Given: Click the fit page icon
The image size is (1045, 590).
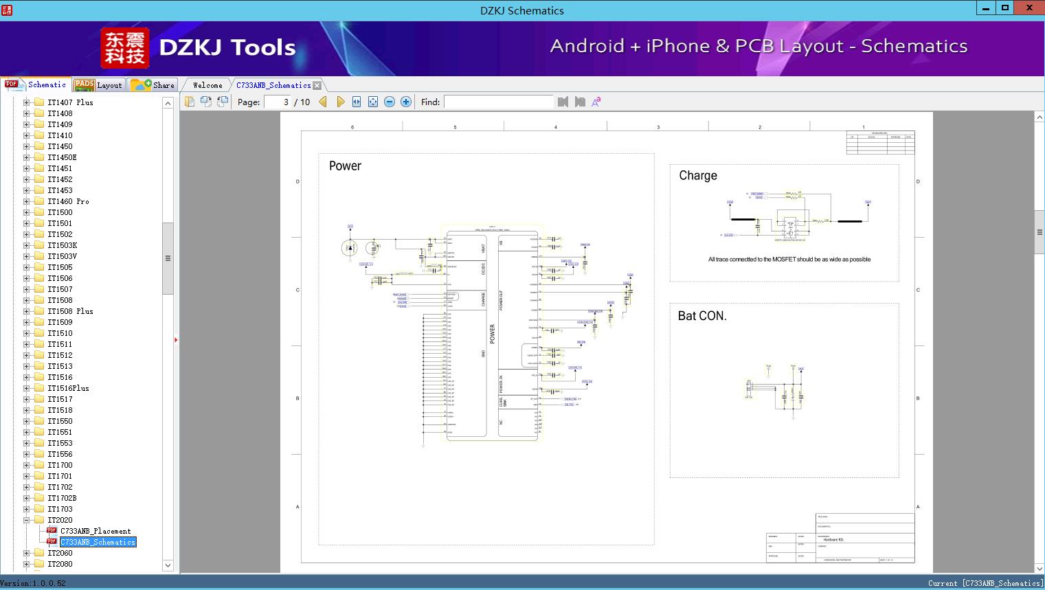Looking at the screenshot, I should pyautogui.click(x=373, y=102).
